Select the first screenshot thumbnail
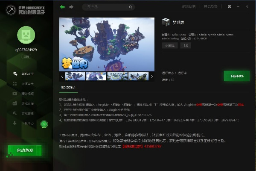This screenshot has height=171, width=256. point(75,76)
